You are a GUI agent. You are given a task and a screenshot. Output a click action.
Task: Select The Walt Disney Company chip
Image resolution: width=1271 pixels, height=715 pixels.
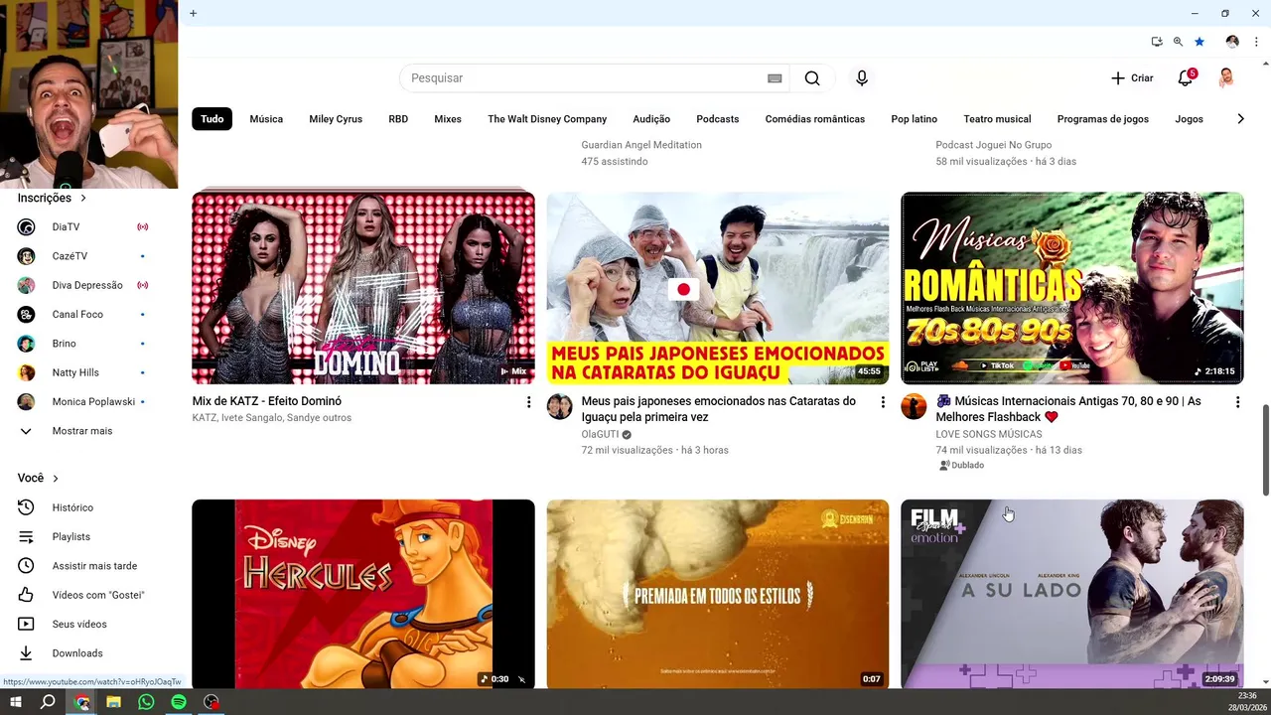(x=547, y=119)
